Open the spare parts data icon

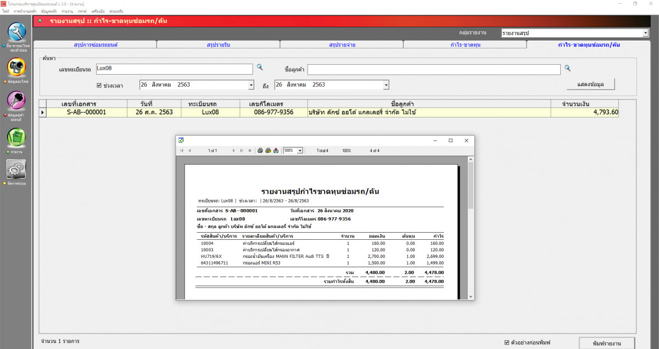(16, 67)
